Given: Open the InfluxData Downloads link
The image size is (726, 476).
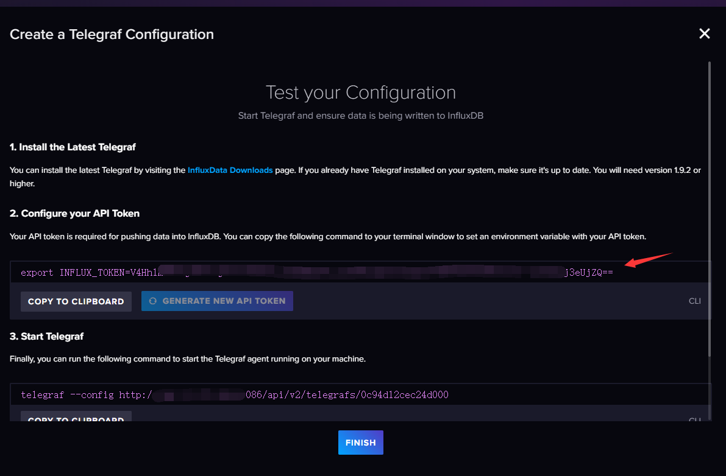Looking at the screenshot, I should point(230,170).
